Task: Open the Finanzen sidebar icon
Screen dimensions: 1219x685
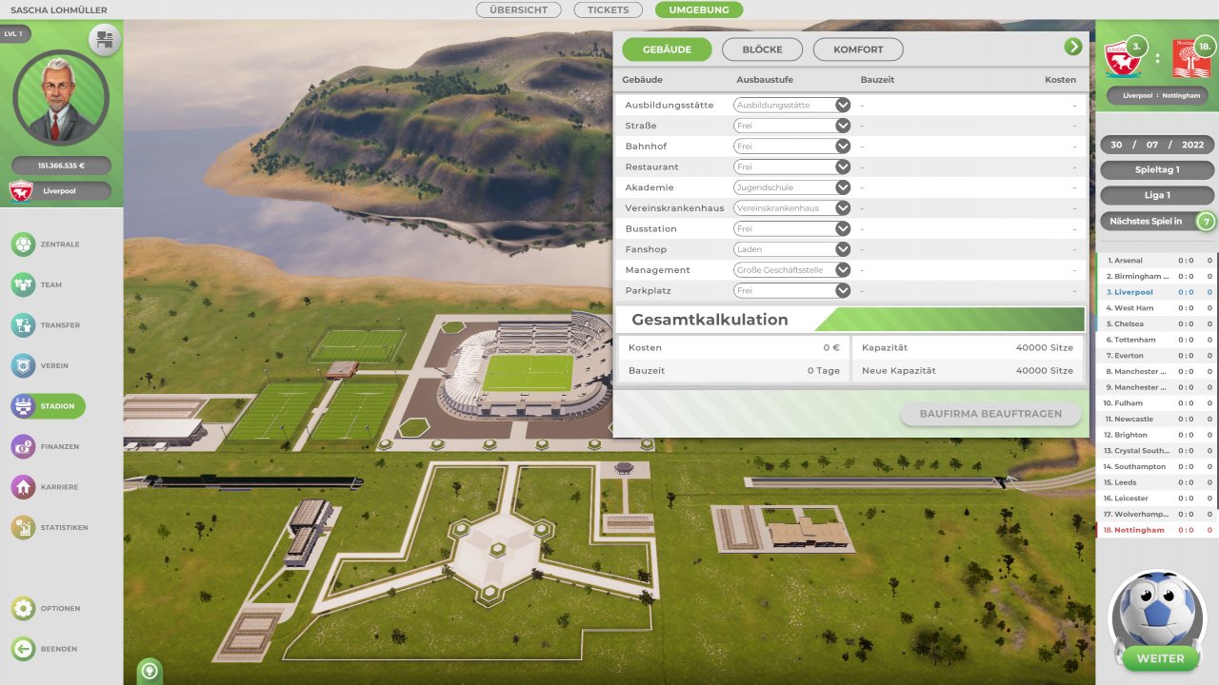Action: [24, 446]
